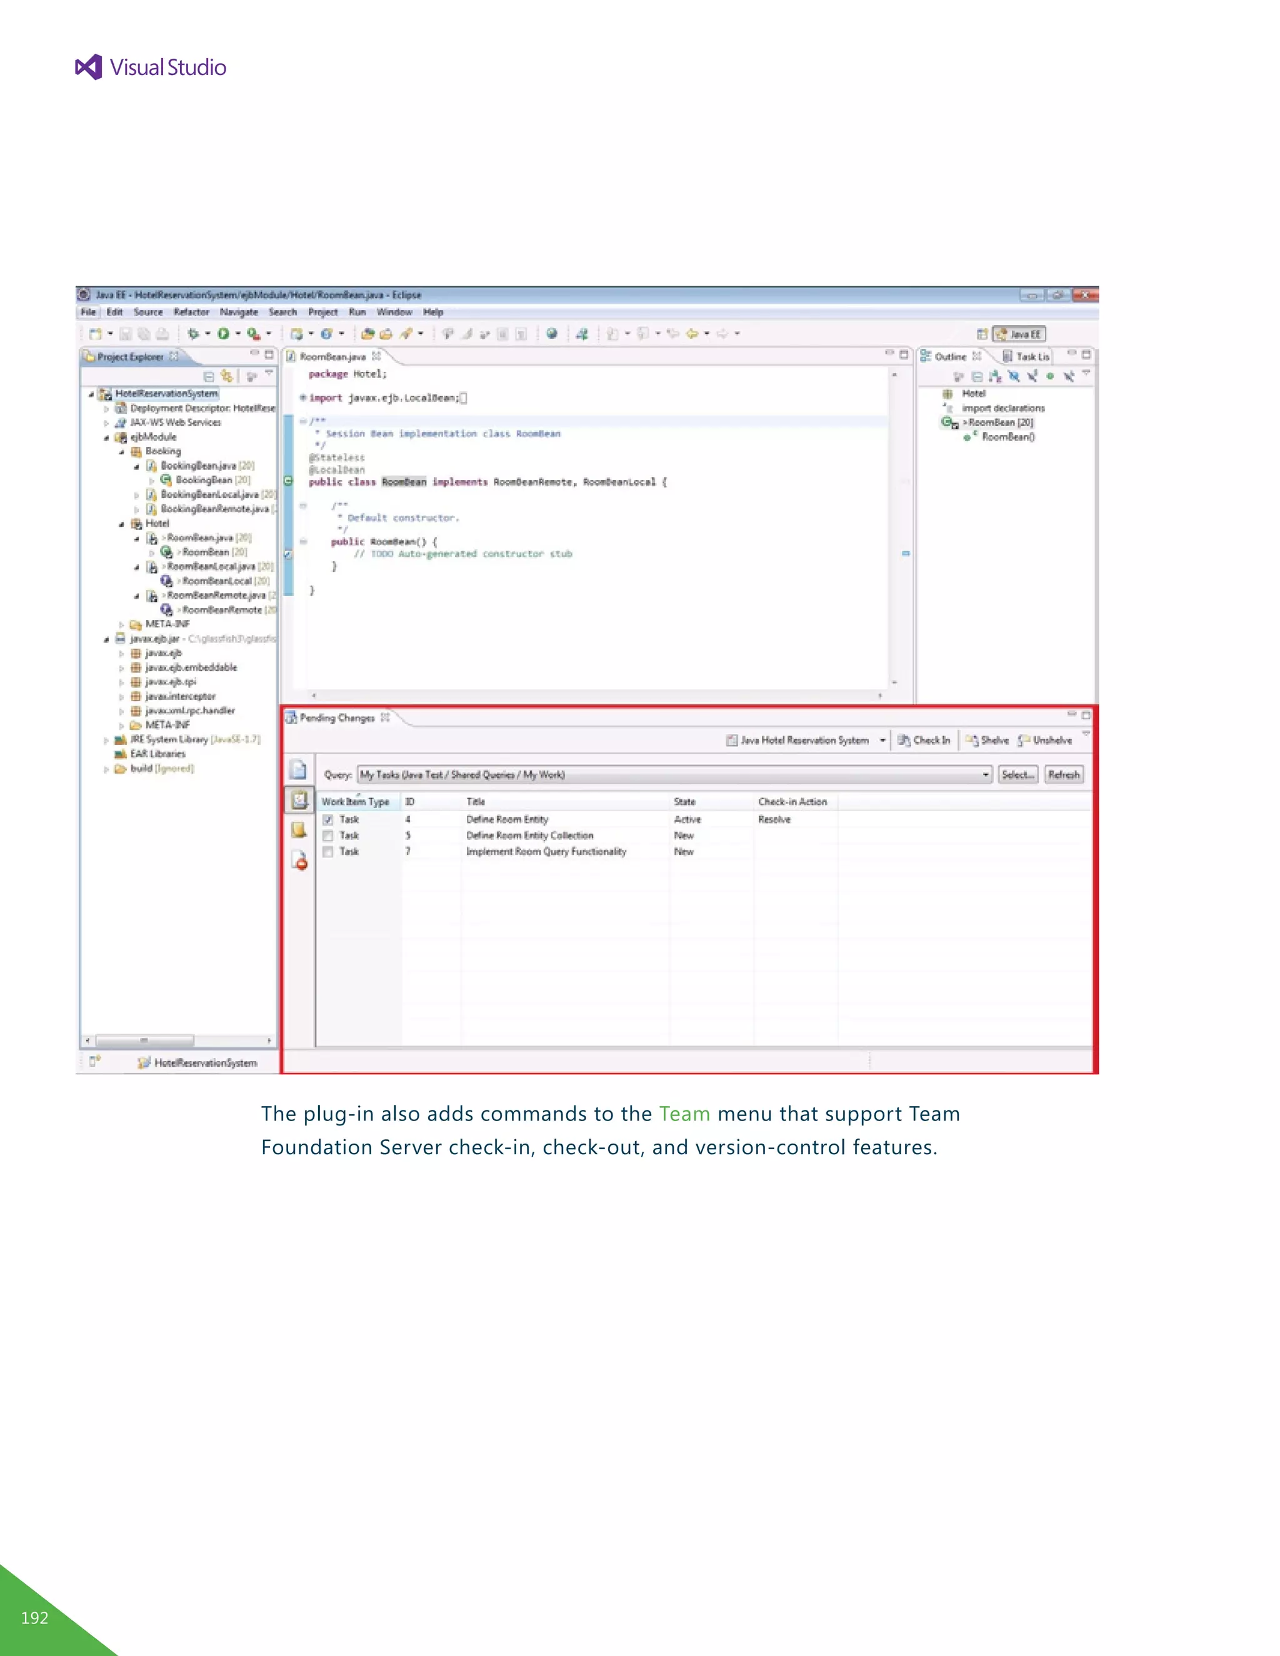
Task: Open Check-in Notes view in Pending Changes sidebar
Action: (x=299, y=829)
